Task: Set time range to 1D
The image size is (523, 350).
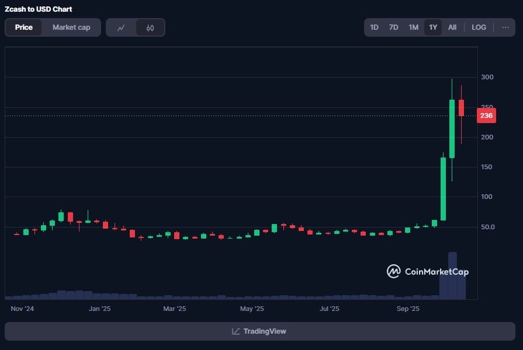Action: coord(375,27)
